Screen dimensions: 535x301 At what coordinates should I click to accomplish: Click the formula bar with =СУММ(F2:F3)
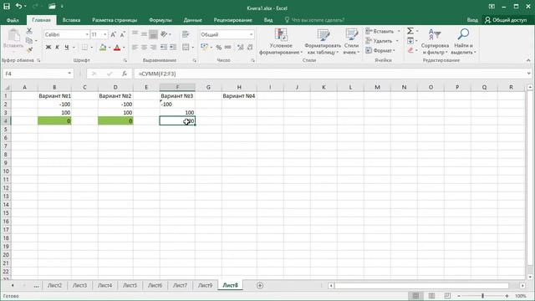click(330, 74)
